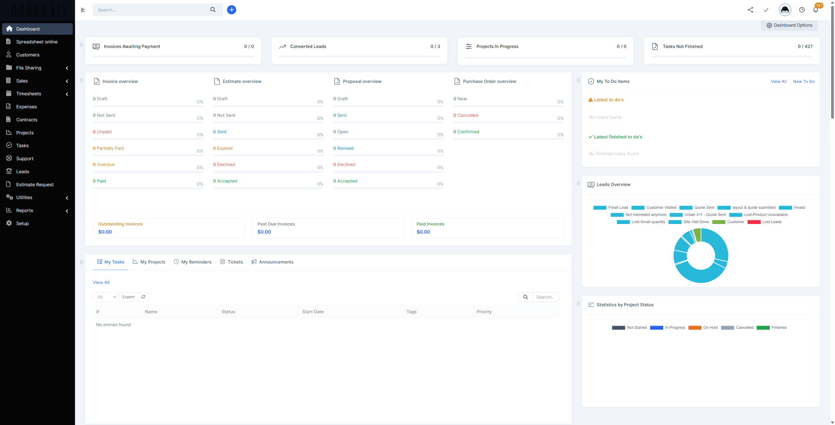The width and height of the screenshot is (835, 425).
Task: Click the New To Do link
Action: coord(804,81)
